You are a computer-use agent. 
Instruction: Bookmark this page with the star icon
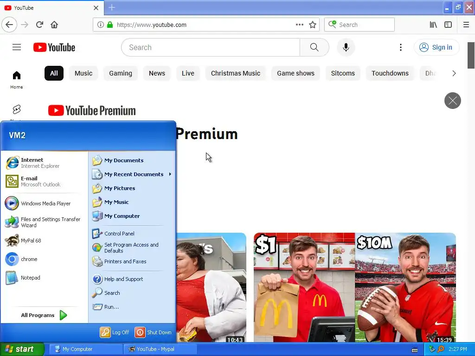click(x=313, y=25)
